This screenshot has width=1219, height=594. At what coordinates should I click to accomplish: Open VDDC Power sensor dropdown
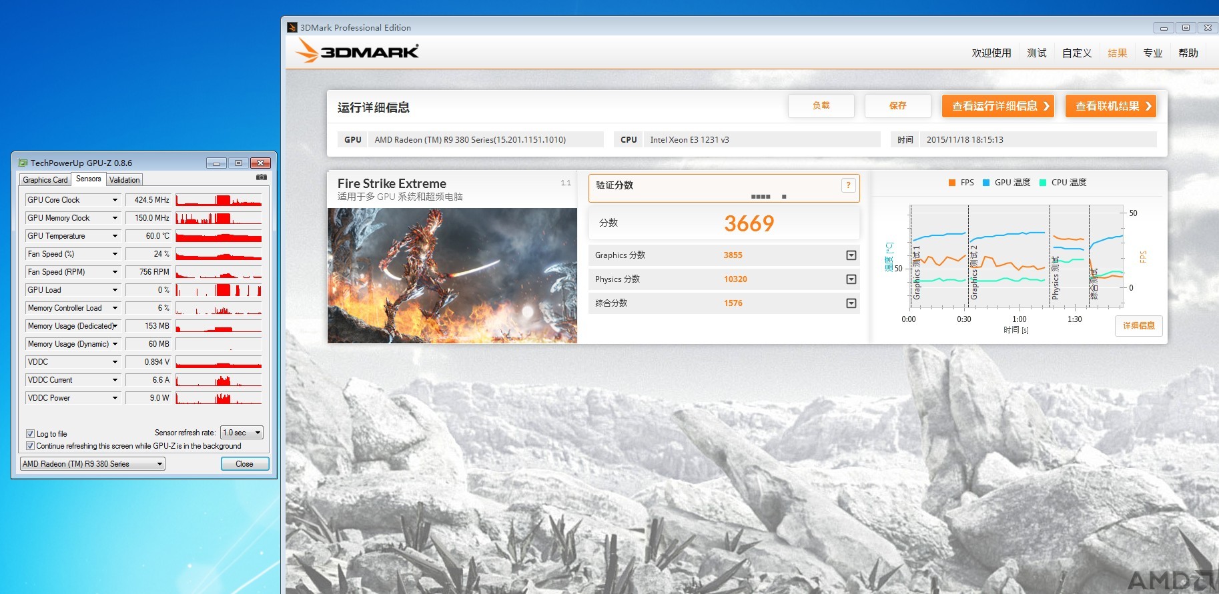(115, 398)
